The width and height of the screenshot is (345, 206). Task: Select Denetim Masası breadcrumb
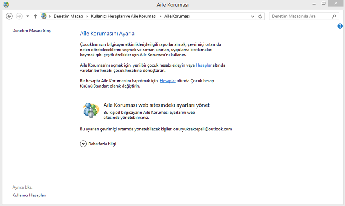[68, 16]
